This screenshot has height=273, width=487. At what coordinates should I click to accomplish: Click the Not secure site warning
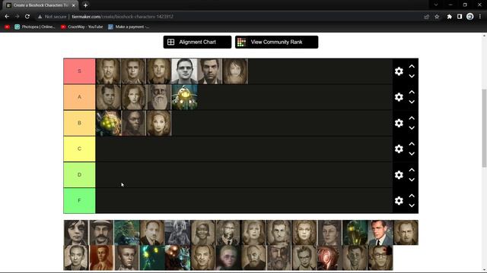click(x=53, y=17)
